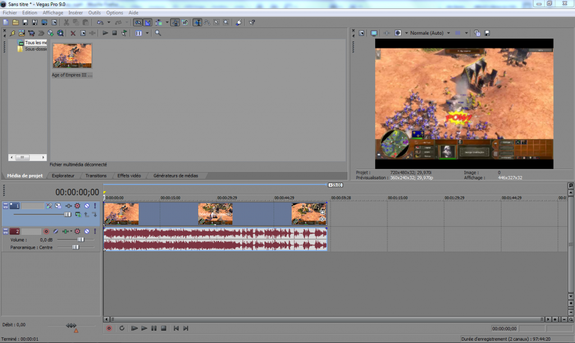The height and width of the screenshot is (343, 575).
Task: Toggle automatic crossfades button
Action: coord(148,22)
